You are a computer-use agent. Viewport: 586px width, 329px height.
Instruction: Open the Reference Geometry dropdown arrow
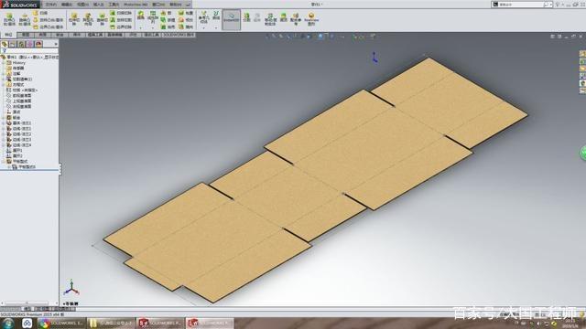click(203, 27)
